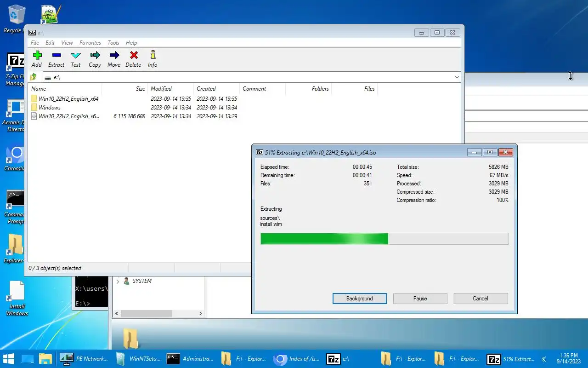The image size is (588, 368).
Task: Maximize the 7-Zip file manager window
Action: tap(437, 33)
